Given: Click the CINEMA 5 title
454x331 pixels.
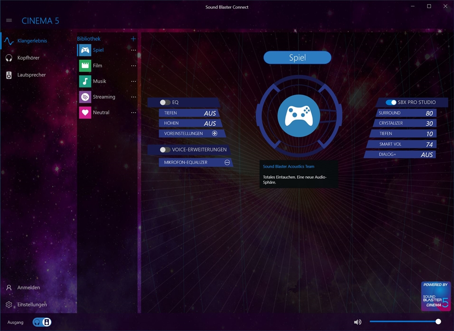Looking at the screenshot, I should [40, 21].
